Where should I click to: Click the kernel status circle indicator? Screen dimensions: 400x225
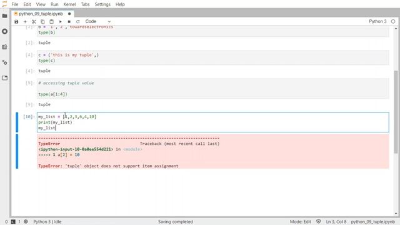(393, 22)
